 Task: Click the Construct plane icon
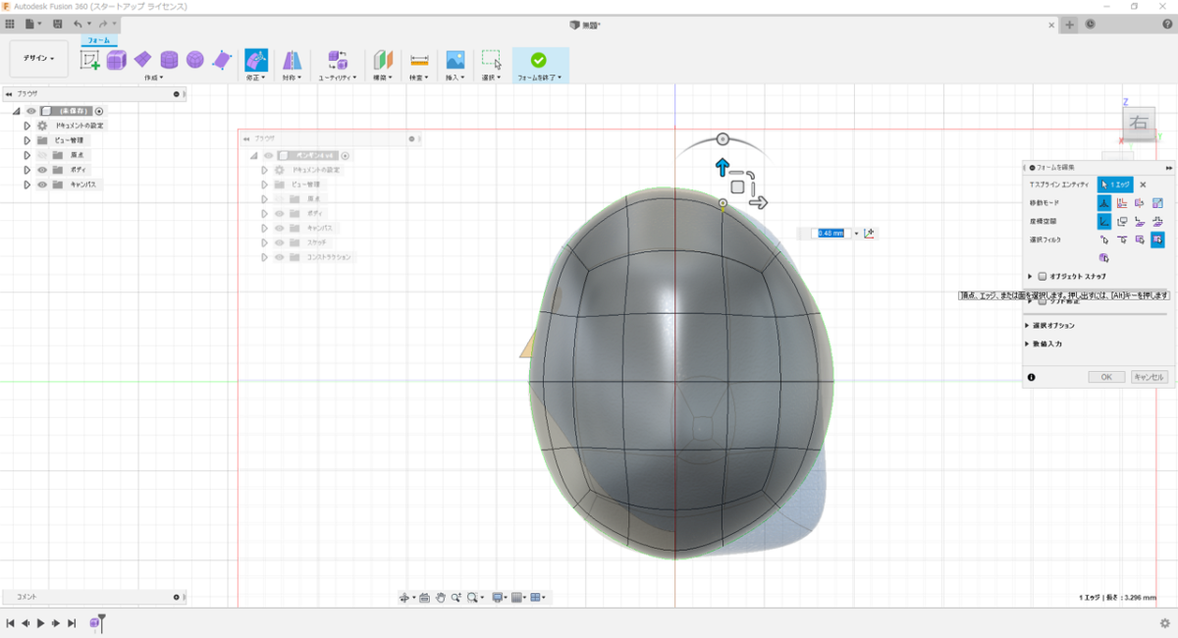coord(383,60)
